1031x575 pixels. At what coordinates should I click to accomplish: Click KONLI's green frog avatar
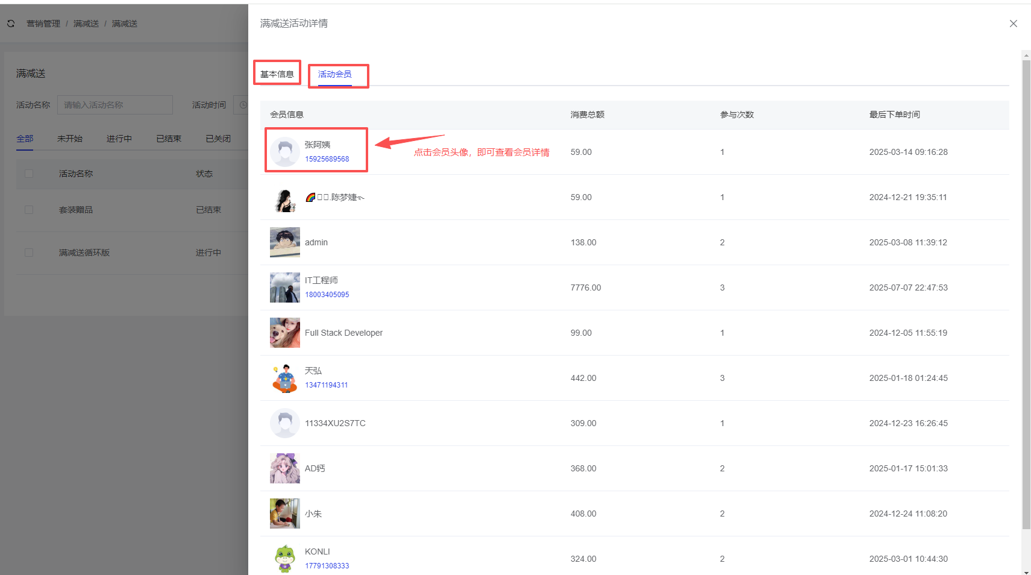pyautogui.click(x=284, y=559)
